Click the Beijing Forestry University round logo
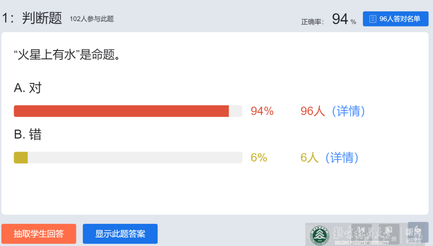This screenshot has height=246, width=433. point(320,234)
